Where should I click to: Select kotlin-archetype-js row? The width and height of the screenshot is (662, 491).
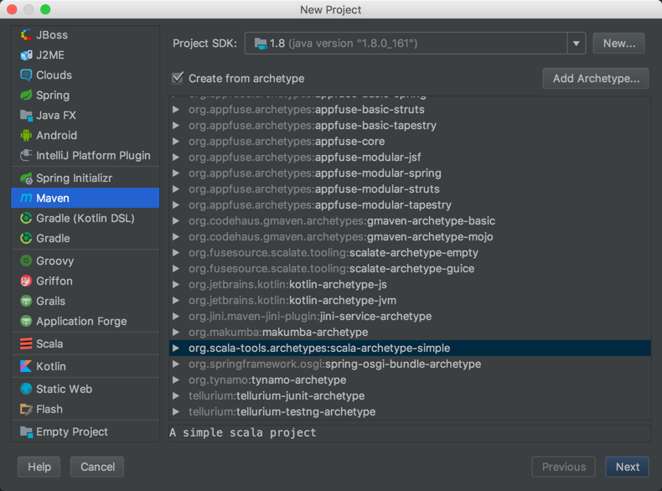[410, 285]
